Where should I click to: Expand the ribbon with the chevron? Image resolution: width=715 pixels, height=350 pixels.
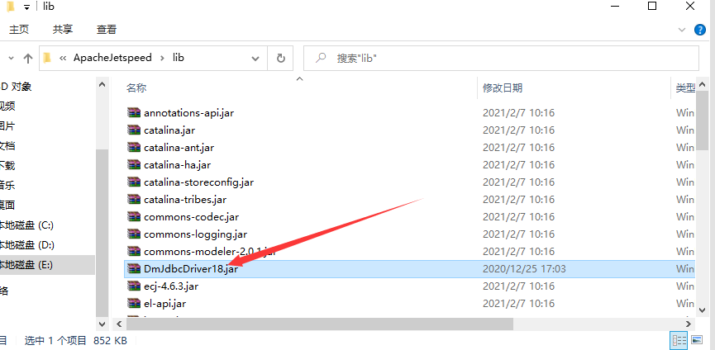click(x=682, y=30)
